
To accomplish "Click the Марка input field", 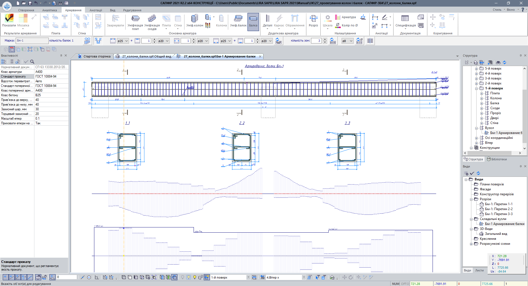I will [32, 41].
